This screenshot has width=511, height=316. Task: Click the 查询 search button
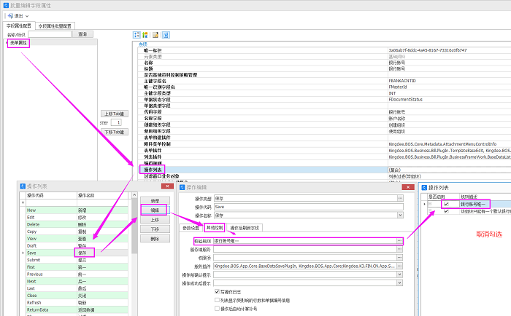tap(82, 34)
